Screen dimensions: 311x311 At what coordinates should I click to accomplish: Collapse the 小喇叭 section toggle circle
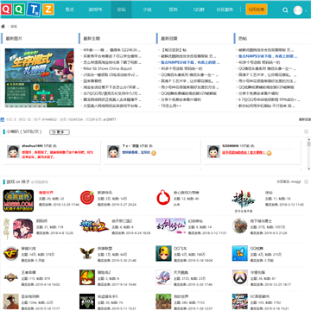tap(306, 131)
